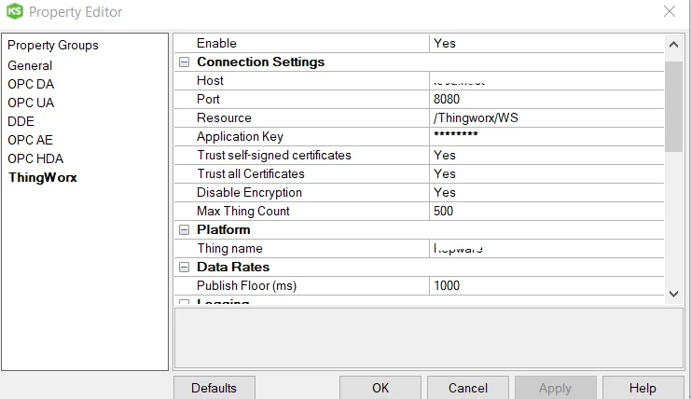Select the General property group
The image size is (691, 399).
[30, 65]
